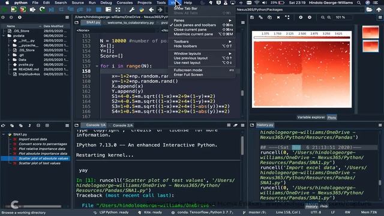Image resolution: width=384 pixels, height=216 pixels.
Task: Click the zoom out magnifier in Plots pane
Action: (323, 17)
